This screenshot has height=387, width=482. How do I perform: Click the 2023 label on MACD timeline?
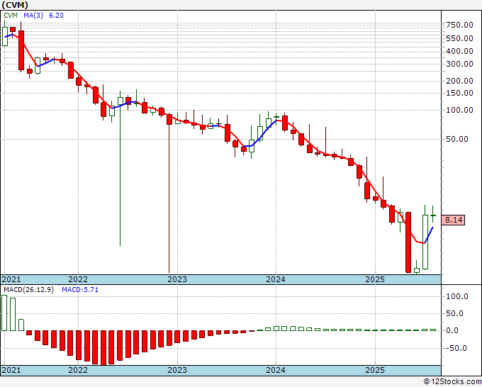(177, 370)
